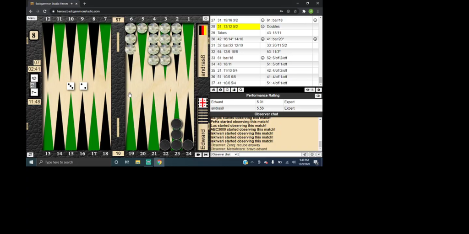
Task: Select move 28 highlighted in yellow
Action: pos(238,27)
